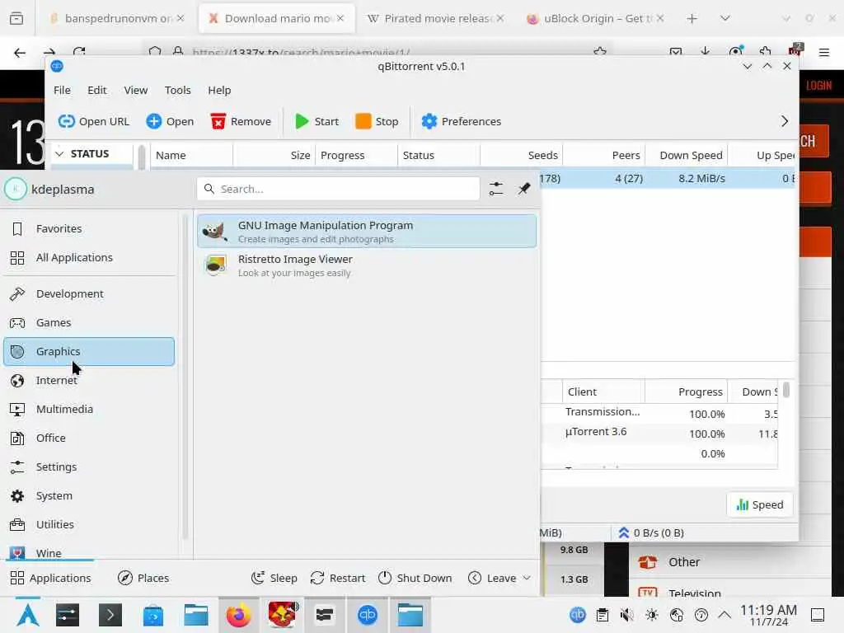Select Games category
Screen dimensions: 844x633
tap(89, 323)
